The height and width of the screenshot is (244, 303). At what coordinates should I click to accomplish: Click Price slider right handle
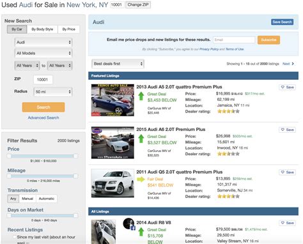(75, 156)
